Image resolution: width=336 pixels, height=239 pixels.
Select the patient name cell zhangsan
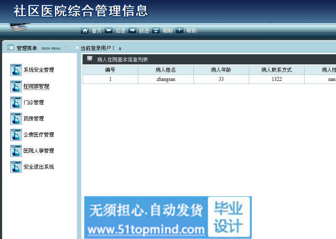(x=166, y=79)
